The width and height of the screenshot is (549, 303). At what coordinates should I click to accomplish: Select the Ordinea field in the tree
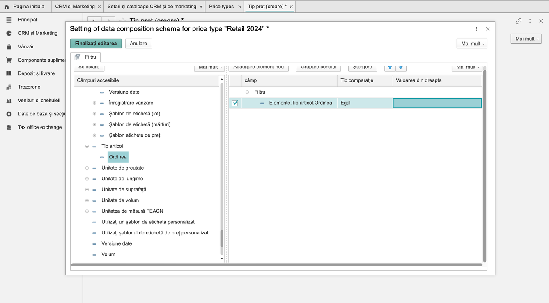[118, 157]
